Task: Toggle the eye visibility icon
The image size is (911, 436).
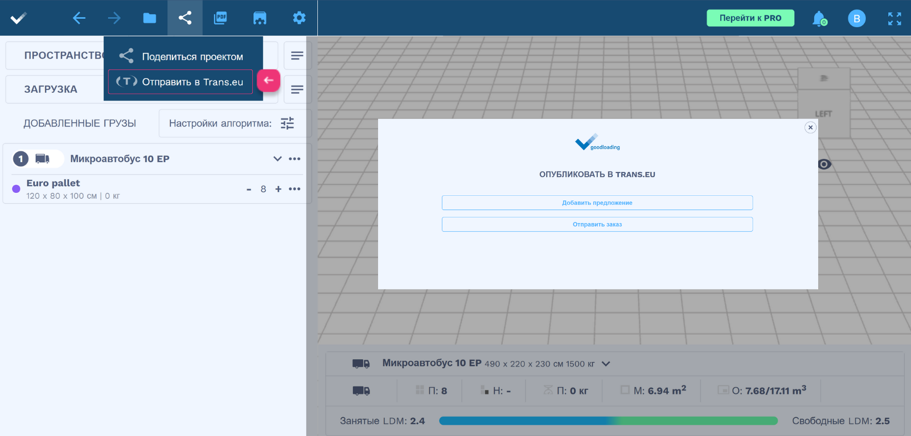Action: click(824, 164)
